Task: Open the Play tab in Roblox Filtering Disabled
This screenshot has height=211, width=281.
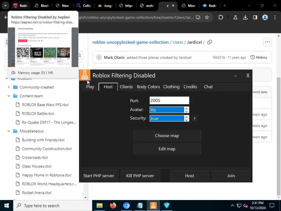Action: pos(90,87)
